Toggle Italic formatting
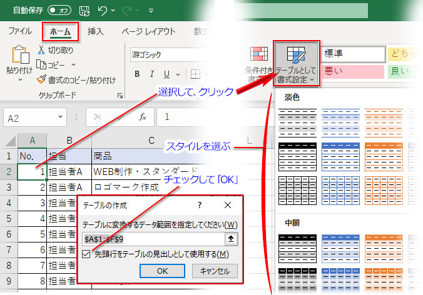The width and height of the screenshot is (423, 295). click(x=152, y=74)
